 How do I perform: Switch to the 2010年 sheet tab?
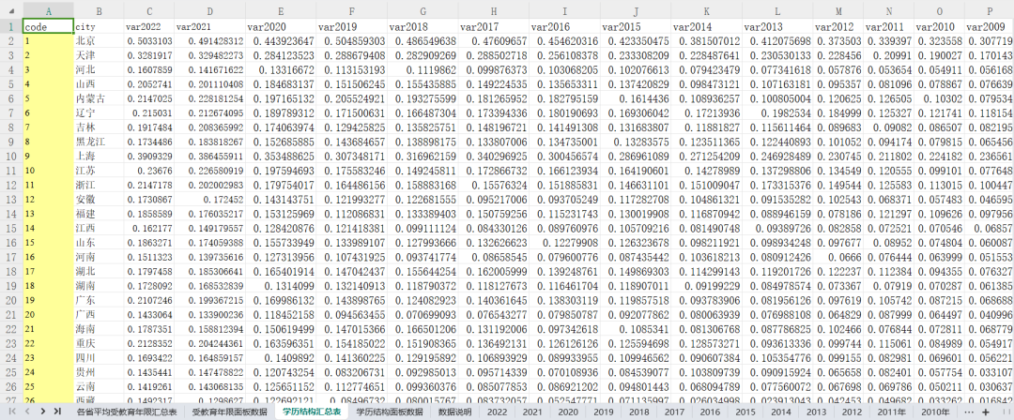click(935, 412)
